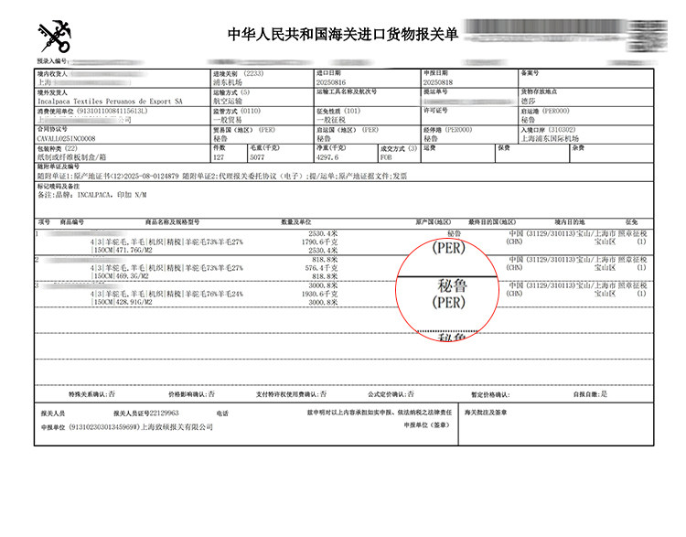Click customs port value 浦东机场

[x=228, y=82]
